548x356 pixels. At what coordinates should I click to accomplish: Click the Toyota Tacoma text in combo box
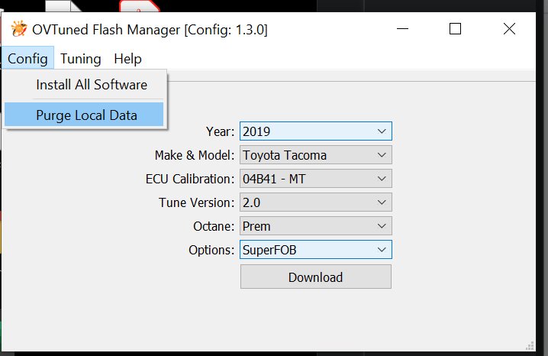coord(285,155)
